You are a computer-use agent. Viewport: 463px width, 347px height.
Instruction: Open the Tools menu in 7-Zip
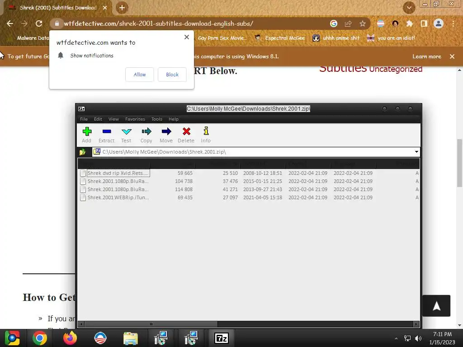(x=157, y=119)
